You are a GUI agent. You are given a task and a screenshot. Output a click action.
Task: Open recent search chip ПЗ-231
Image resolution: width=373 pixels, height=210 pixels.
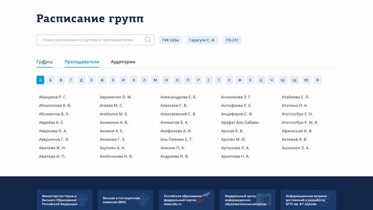(232, 40)
